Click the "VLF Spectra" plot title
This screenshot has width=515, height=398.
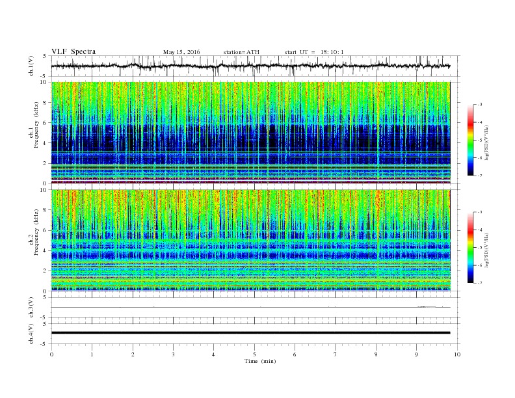[x=73, y=51]
